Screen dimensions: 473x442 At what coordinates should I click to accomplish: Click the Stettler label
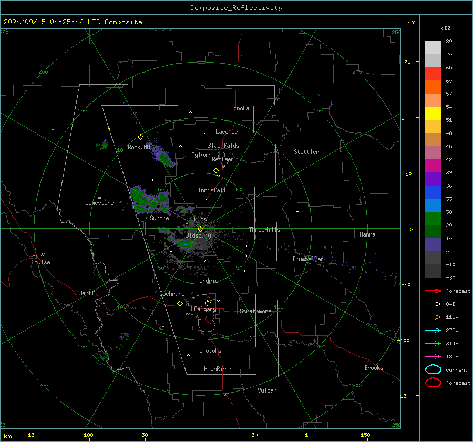306,152
